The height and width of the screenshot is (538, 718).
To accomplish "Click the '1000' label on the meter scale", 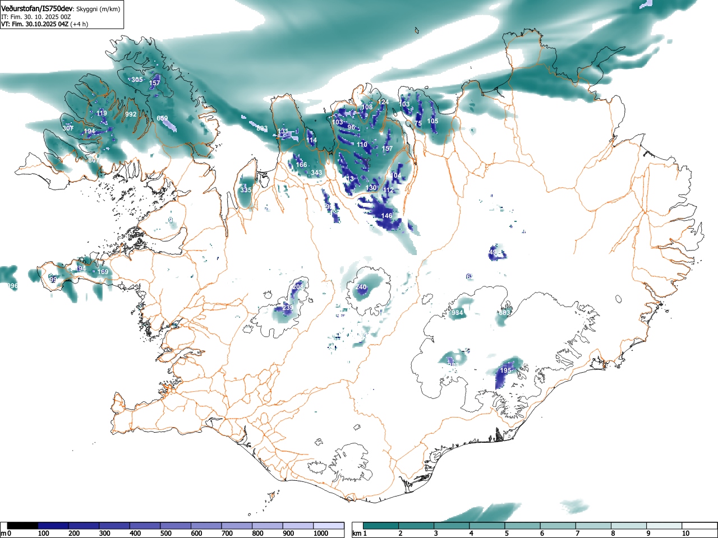I will [321, 534].
